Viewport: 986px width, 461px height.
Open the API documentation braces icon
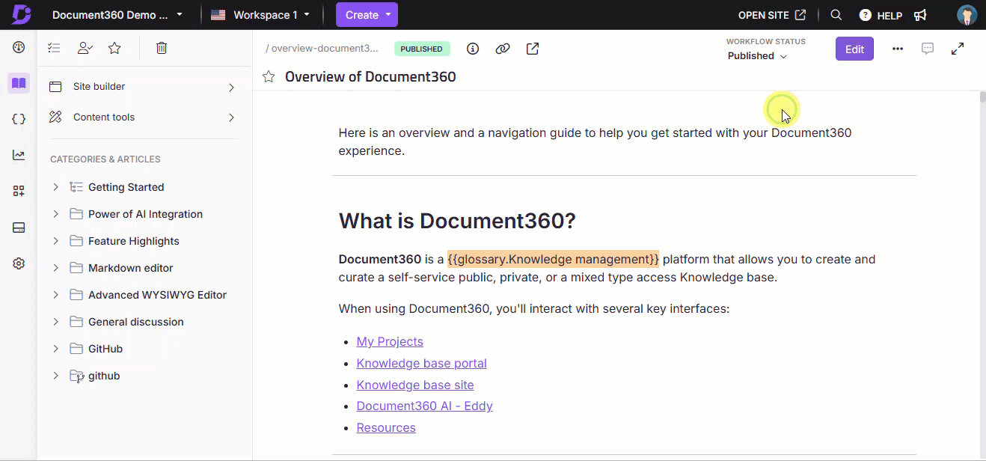tap(19, 119)
